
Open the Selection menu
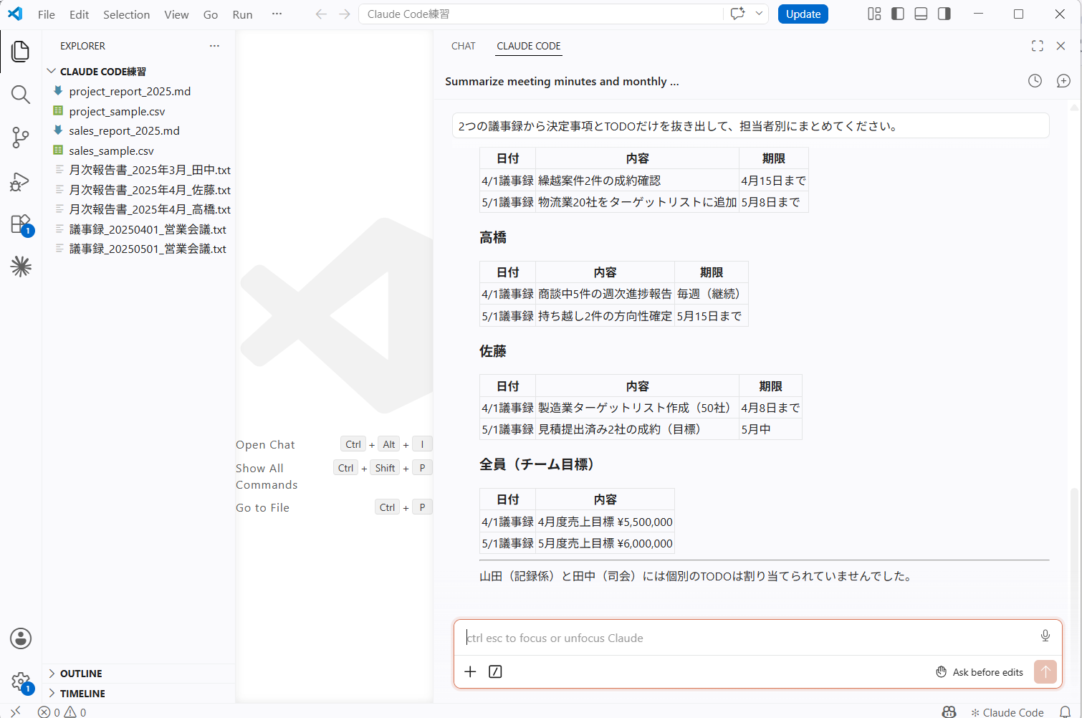click(127, 14)
